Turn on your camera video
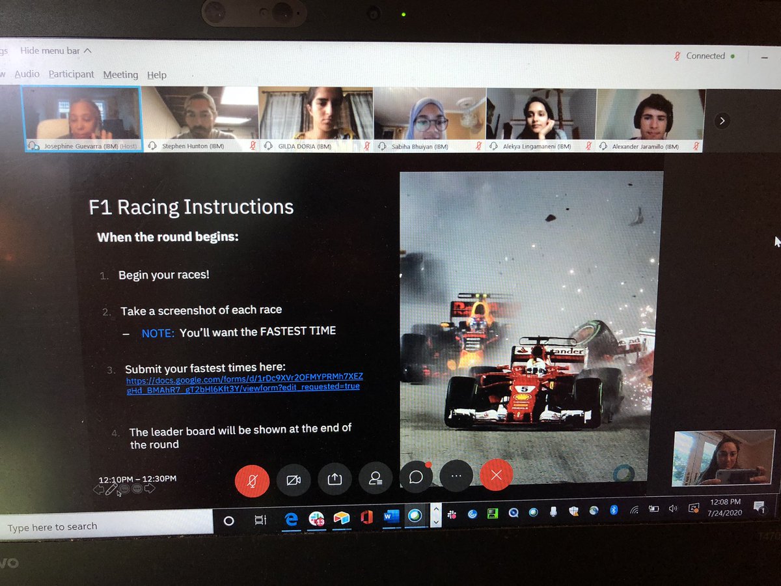The width and height of the screenshot is (781, 586). (x=294, y=479)
